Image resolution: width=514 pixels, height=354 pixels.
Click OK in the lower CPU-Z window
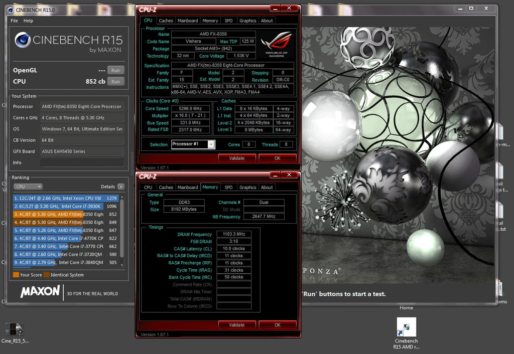[x=277, y=325]
